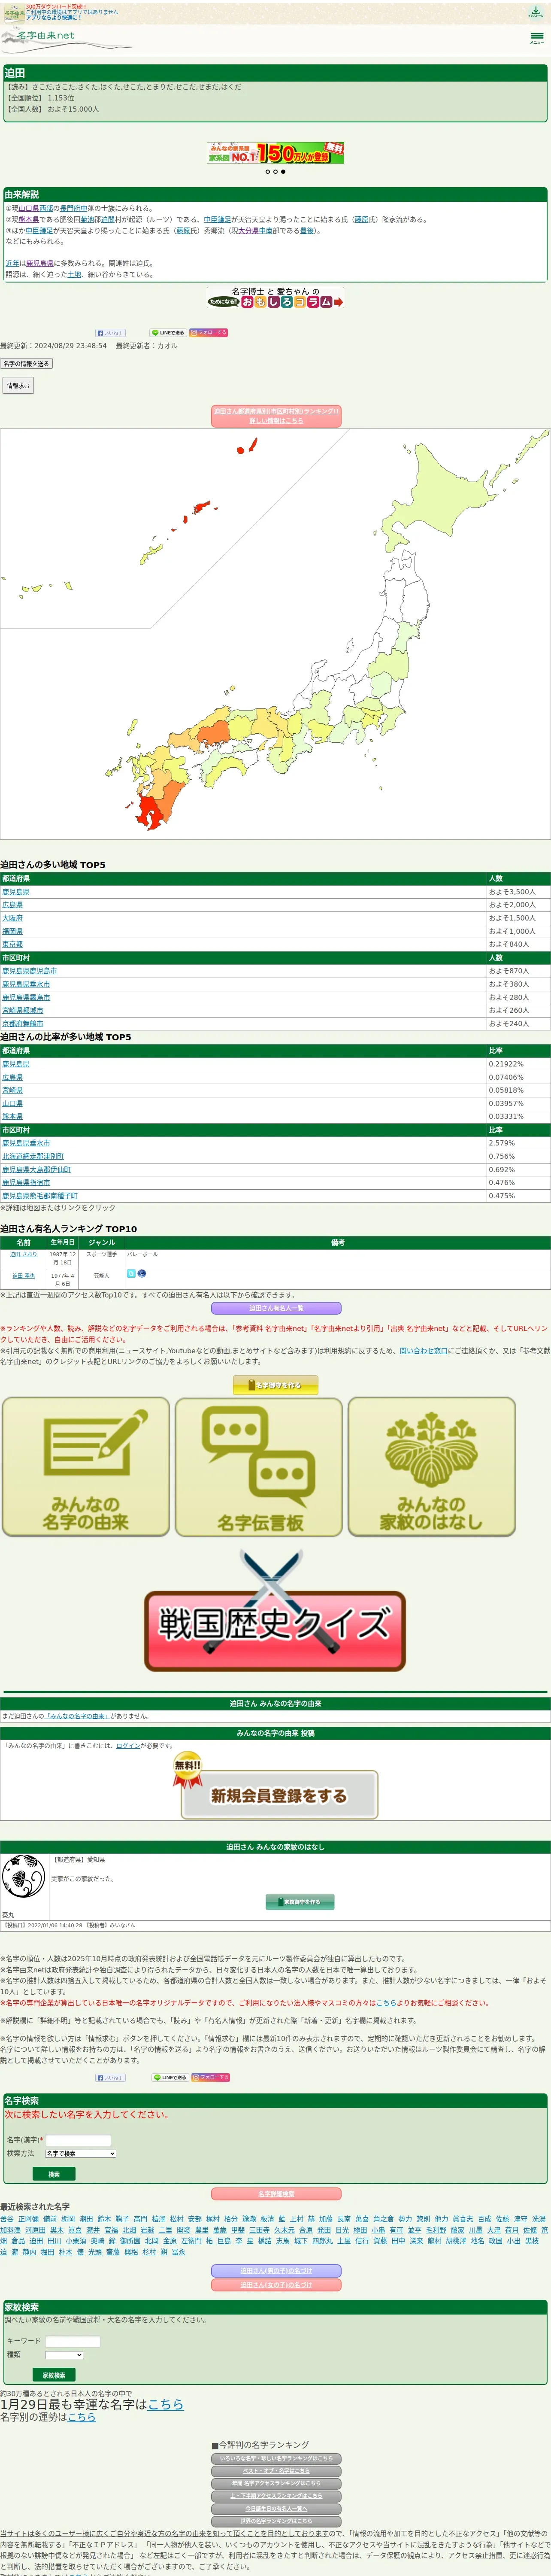
Task: Select the last carousel dot under the ad
Action: click(283, 172)
